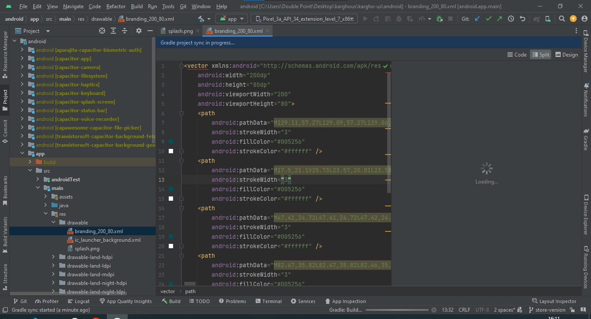Click the Search Everywhere magnifier icon
591x319 pixels.
click(562, 19)
